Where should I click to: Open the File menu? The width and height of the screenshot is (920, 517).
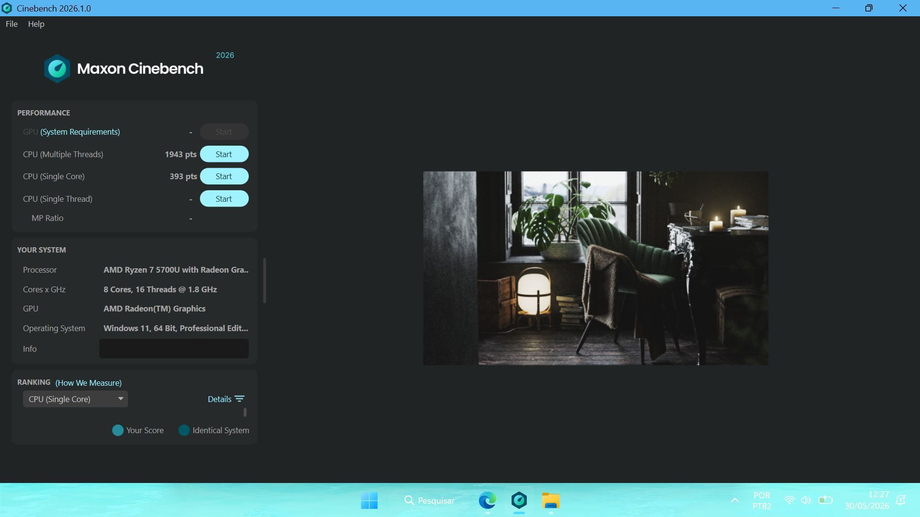pos(12,24)
